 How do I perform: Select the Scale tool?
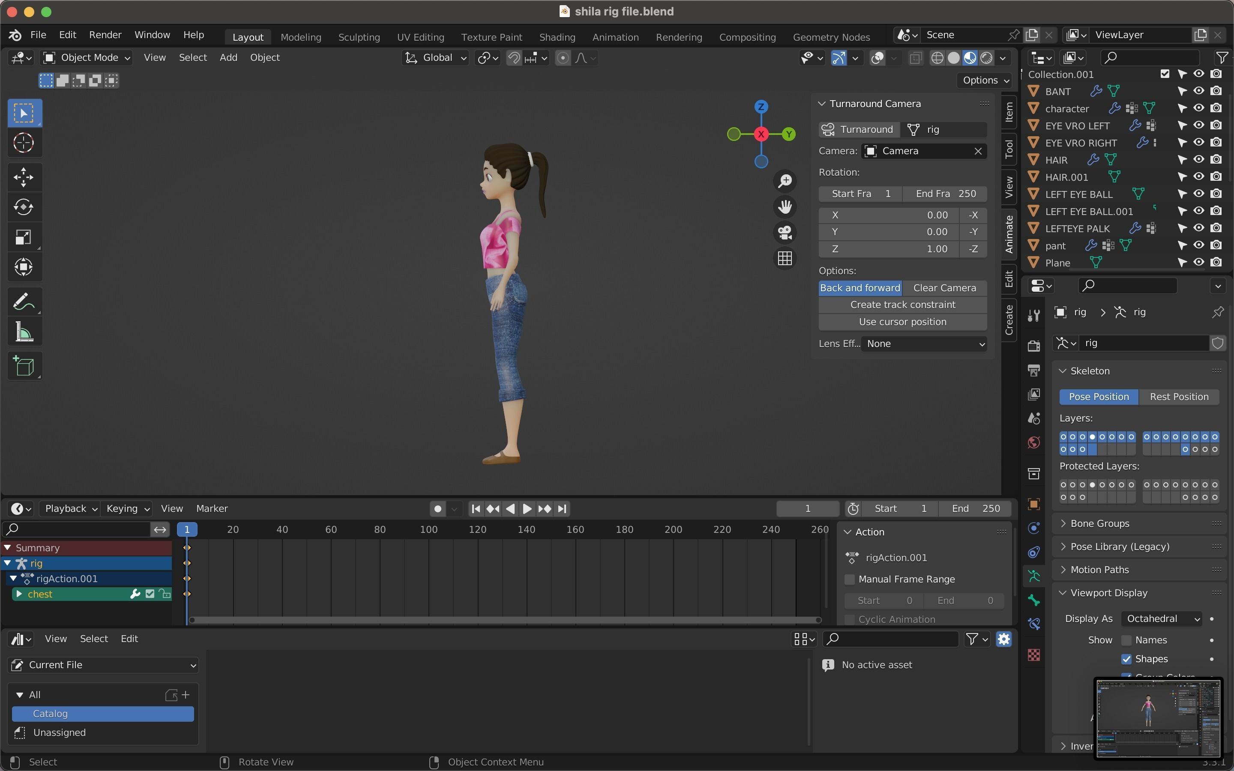pos(24,237)
